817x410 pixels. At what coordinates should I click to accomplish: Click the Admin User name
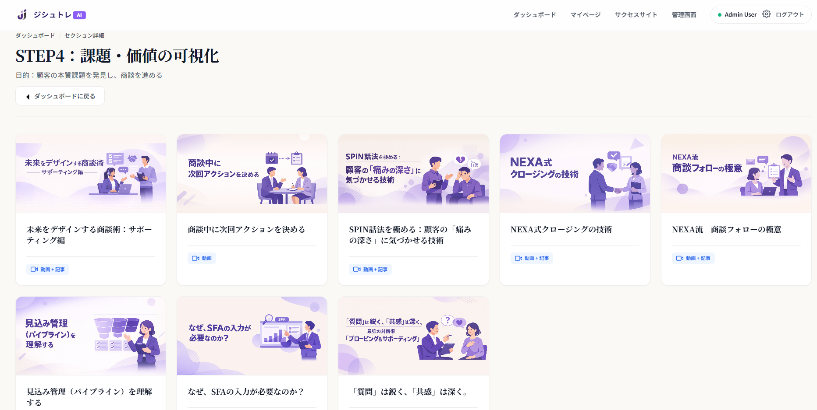740,14
